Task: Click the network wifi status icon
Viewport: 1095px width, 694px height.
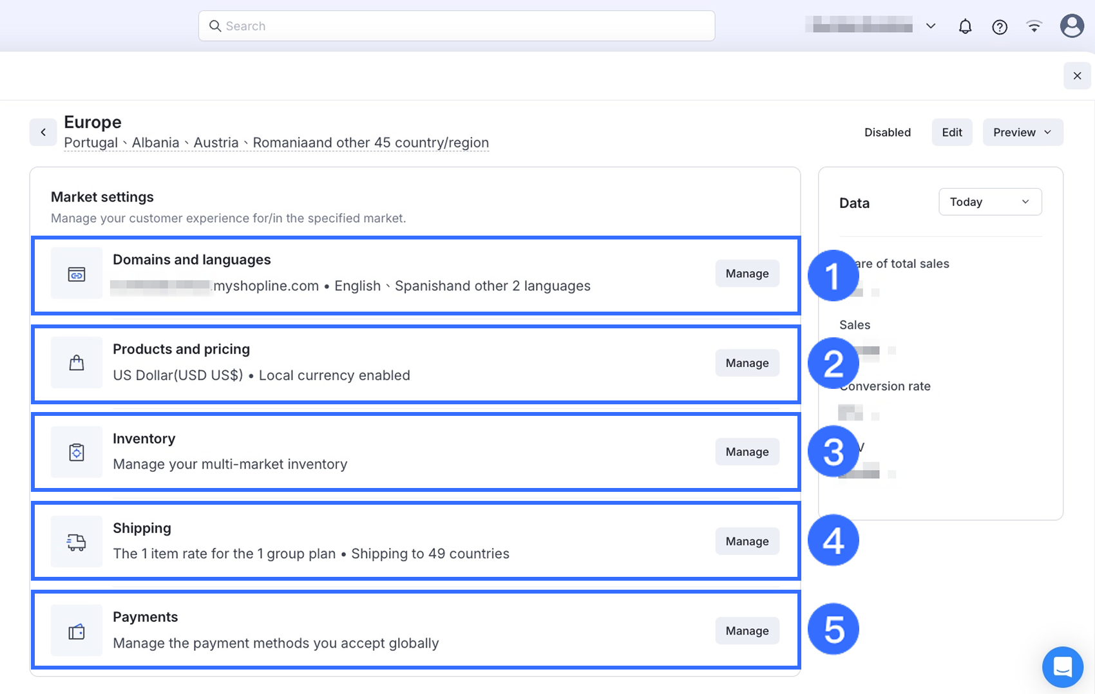Action: [1034, 26]
